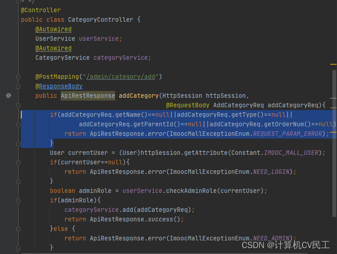Click the adminRole boolean variable declaration
Image resolution: width=337 pixels, height=254 pixels.
[x=95, y=191]
